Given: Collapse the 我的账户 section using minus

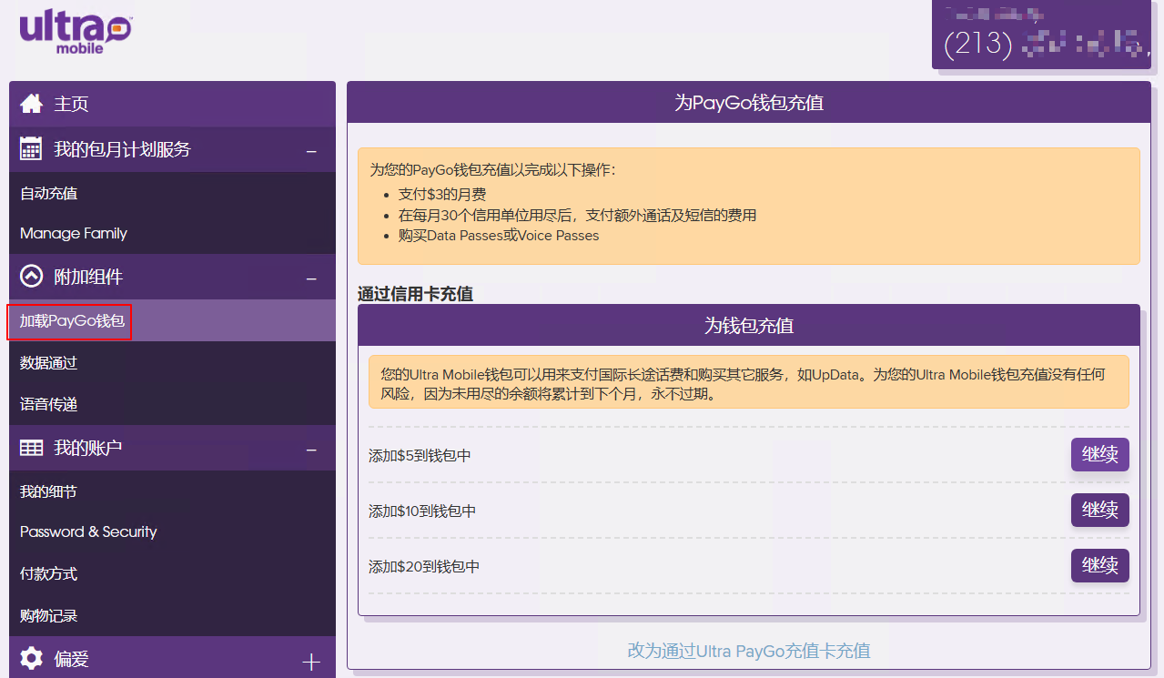Looking at the screenshot, I should coord(311,450).
